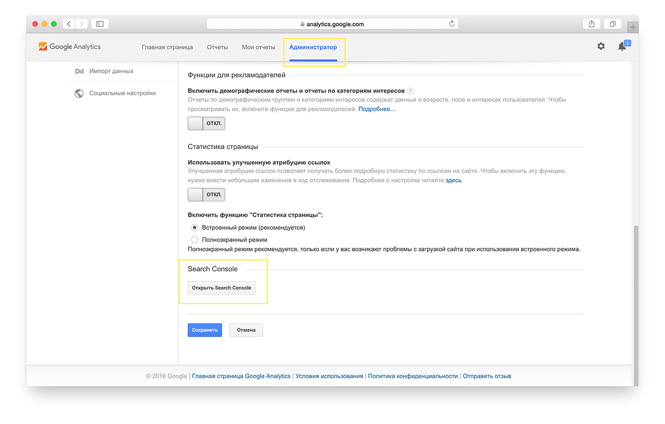
Task: Click the Safari share icon
Action: 592,24
